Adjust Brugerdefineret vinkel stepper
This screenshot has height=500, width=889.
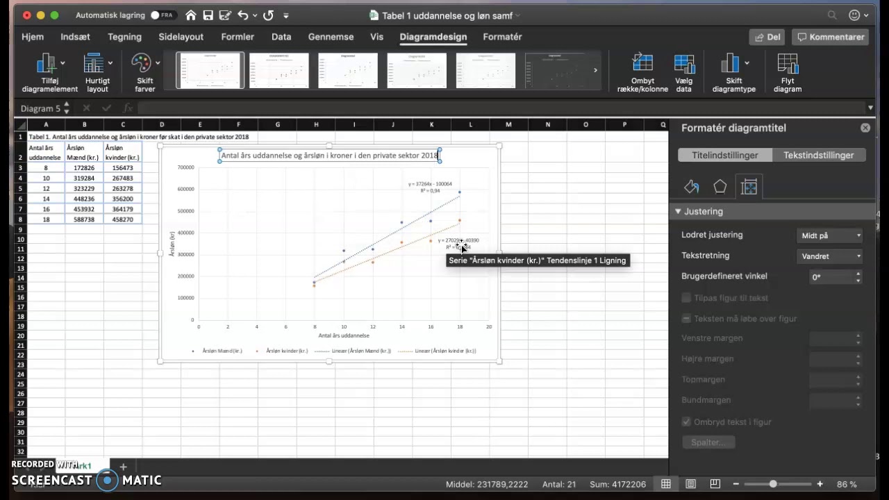click(858, 277)
